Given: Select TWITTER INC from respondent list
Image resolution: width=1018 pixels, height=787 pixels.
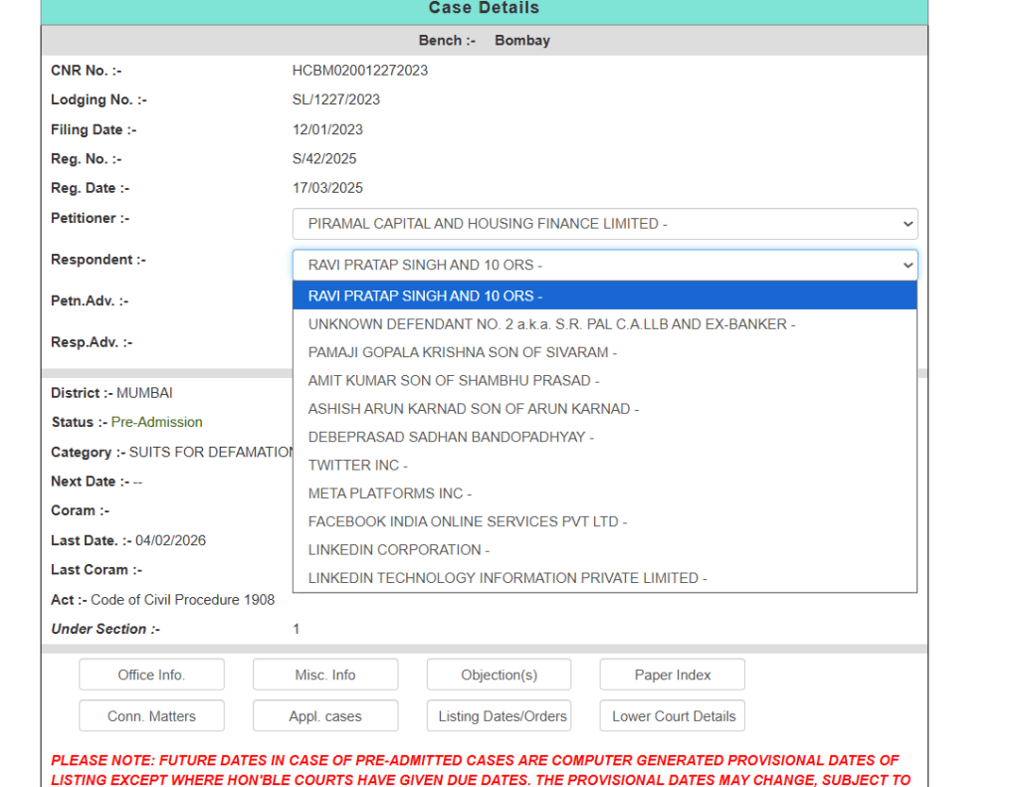Looking at the screenshot, I should click(x=357, y=466).
